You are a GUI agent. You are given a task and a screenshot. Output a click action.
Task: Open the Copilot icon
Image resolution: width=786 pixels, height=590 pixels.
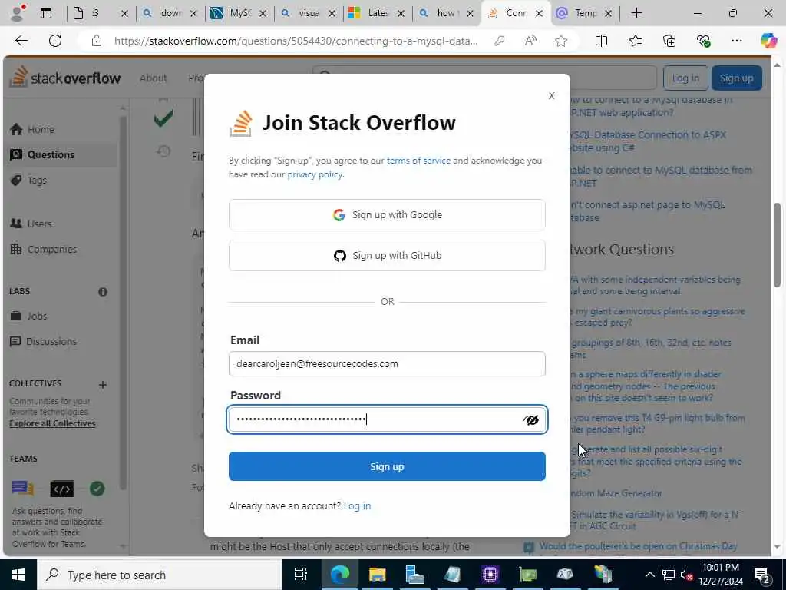(768, 41)
